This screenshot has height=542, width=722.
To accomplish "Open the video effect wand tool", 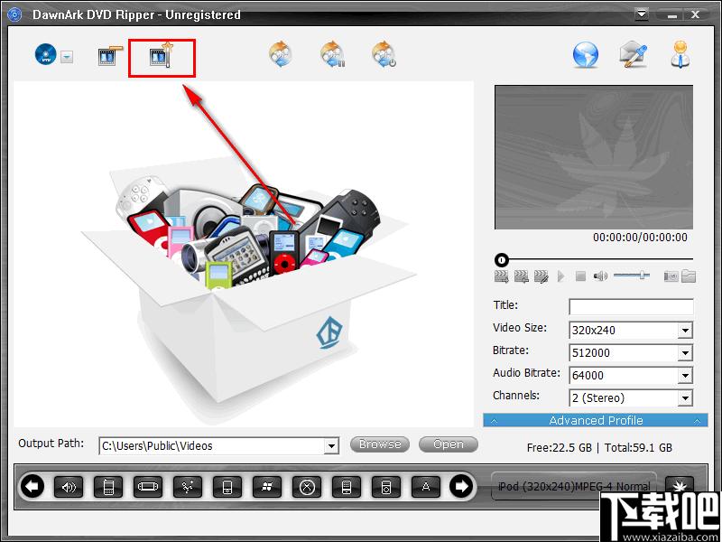I will click(x=162, y=57).
